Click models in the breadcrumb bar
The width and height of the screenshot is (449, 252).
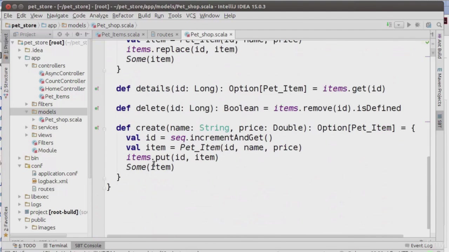click(74, 25)
